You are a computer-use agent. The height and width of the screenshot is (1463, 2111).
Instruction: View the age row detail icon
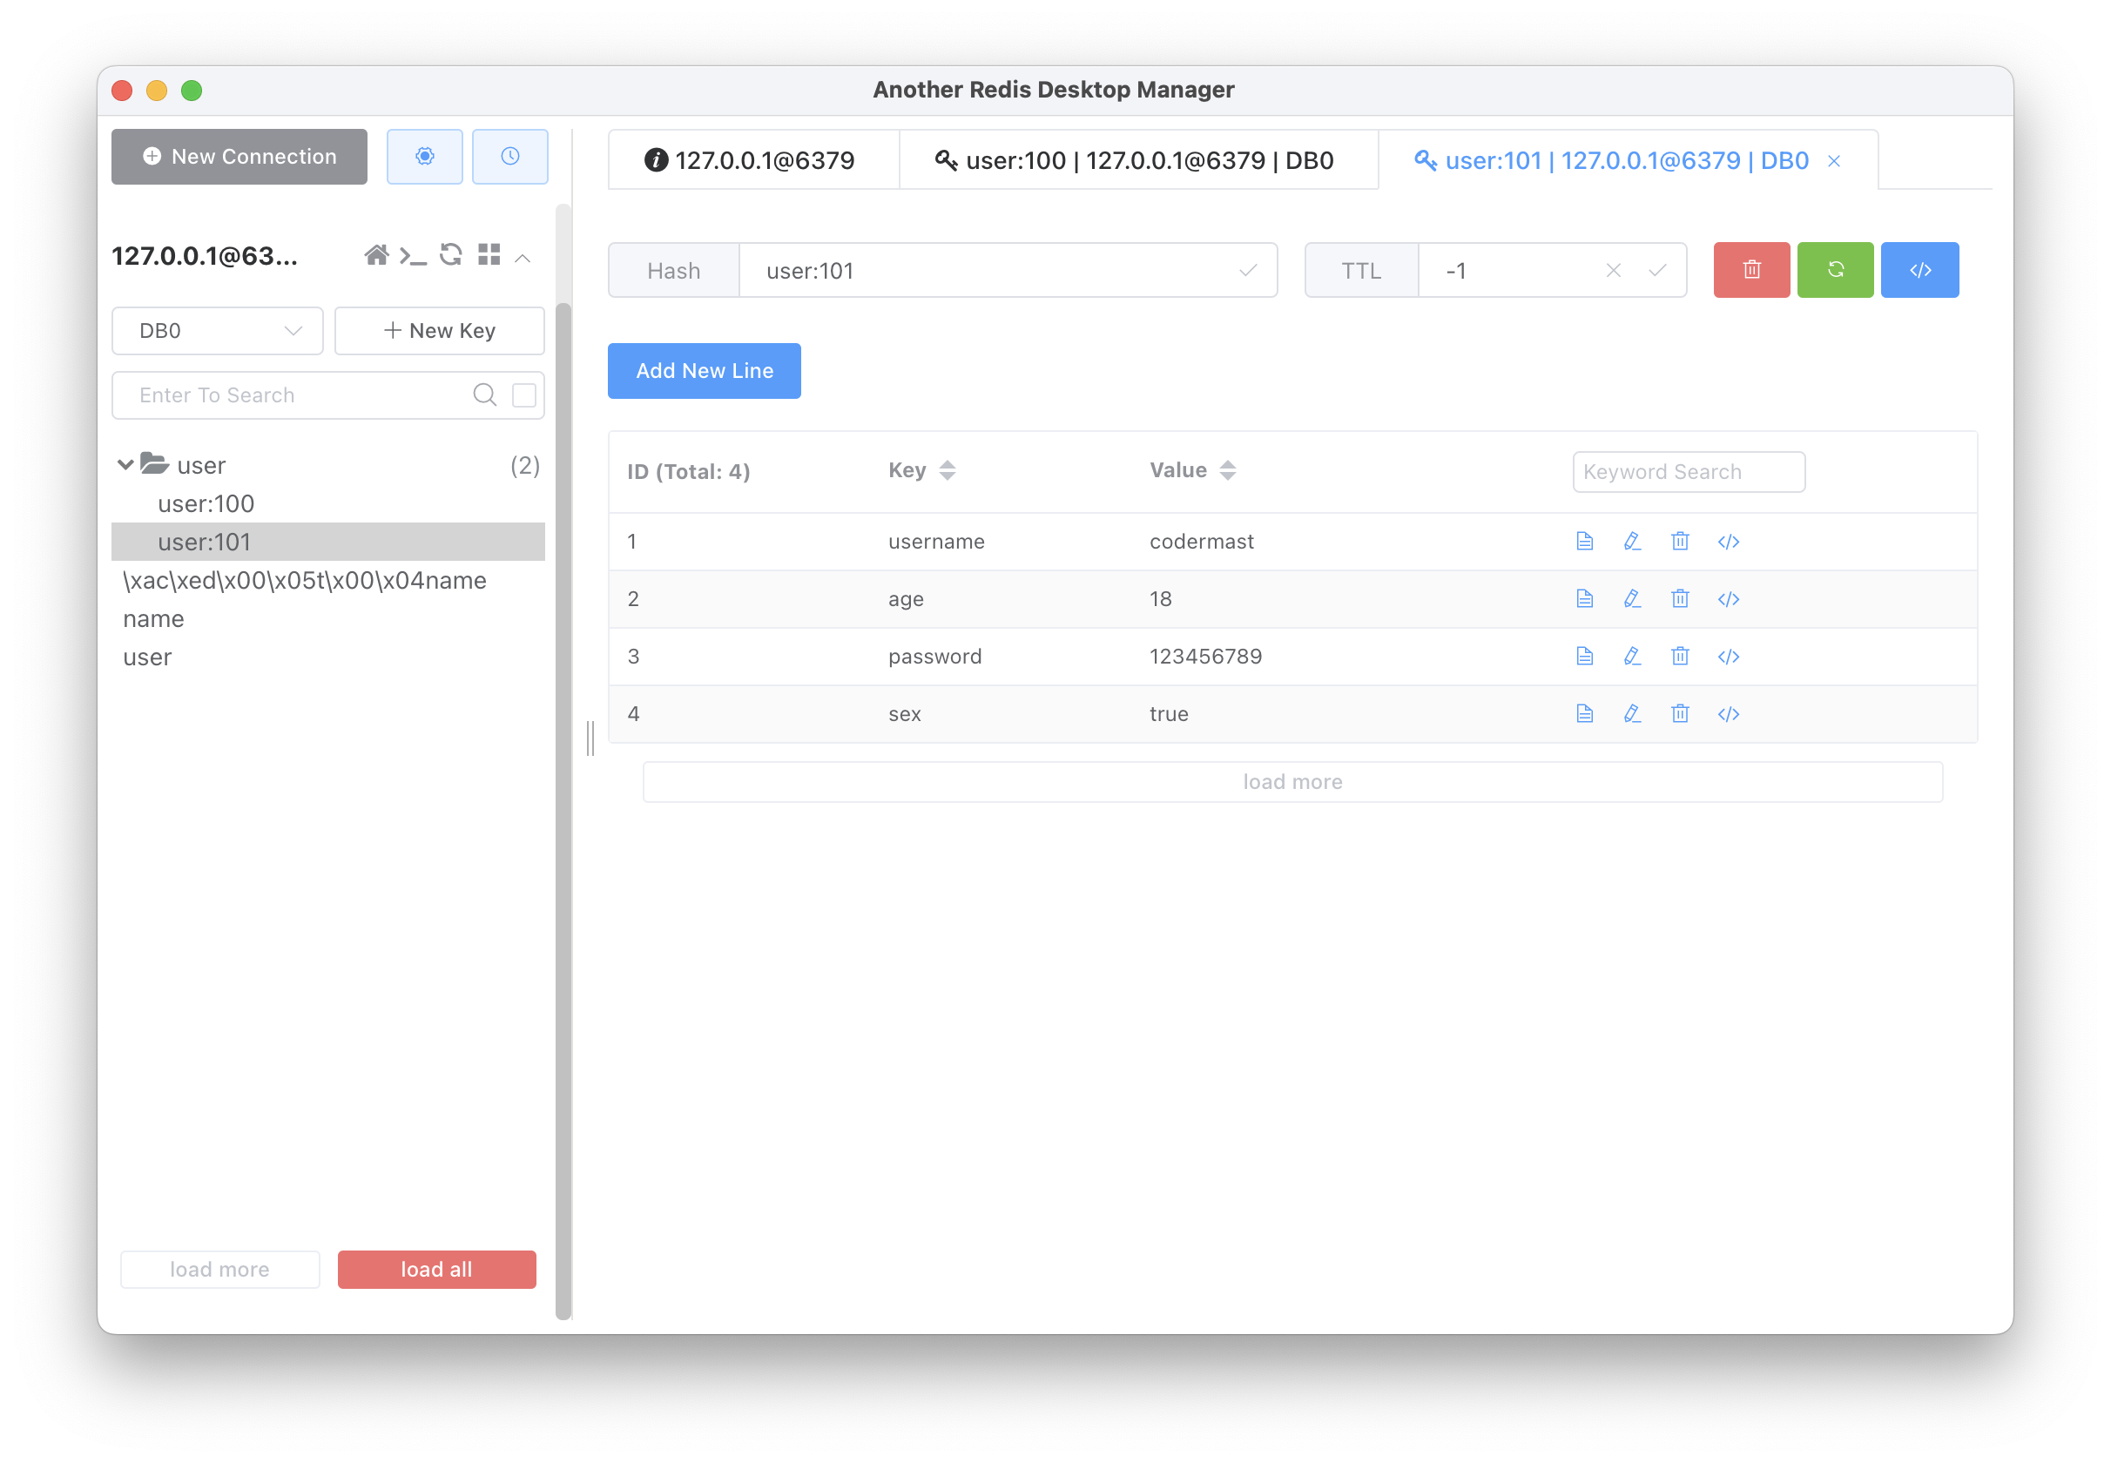click(x=1584, y=598)
